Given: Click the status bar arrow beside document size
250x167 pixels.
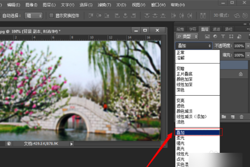Looking at the screenshot, I should (72, 144).
